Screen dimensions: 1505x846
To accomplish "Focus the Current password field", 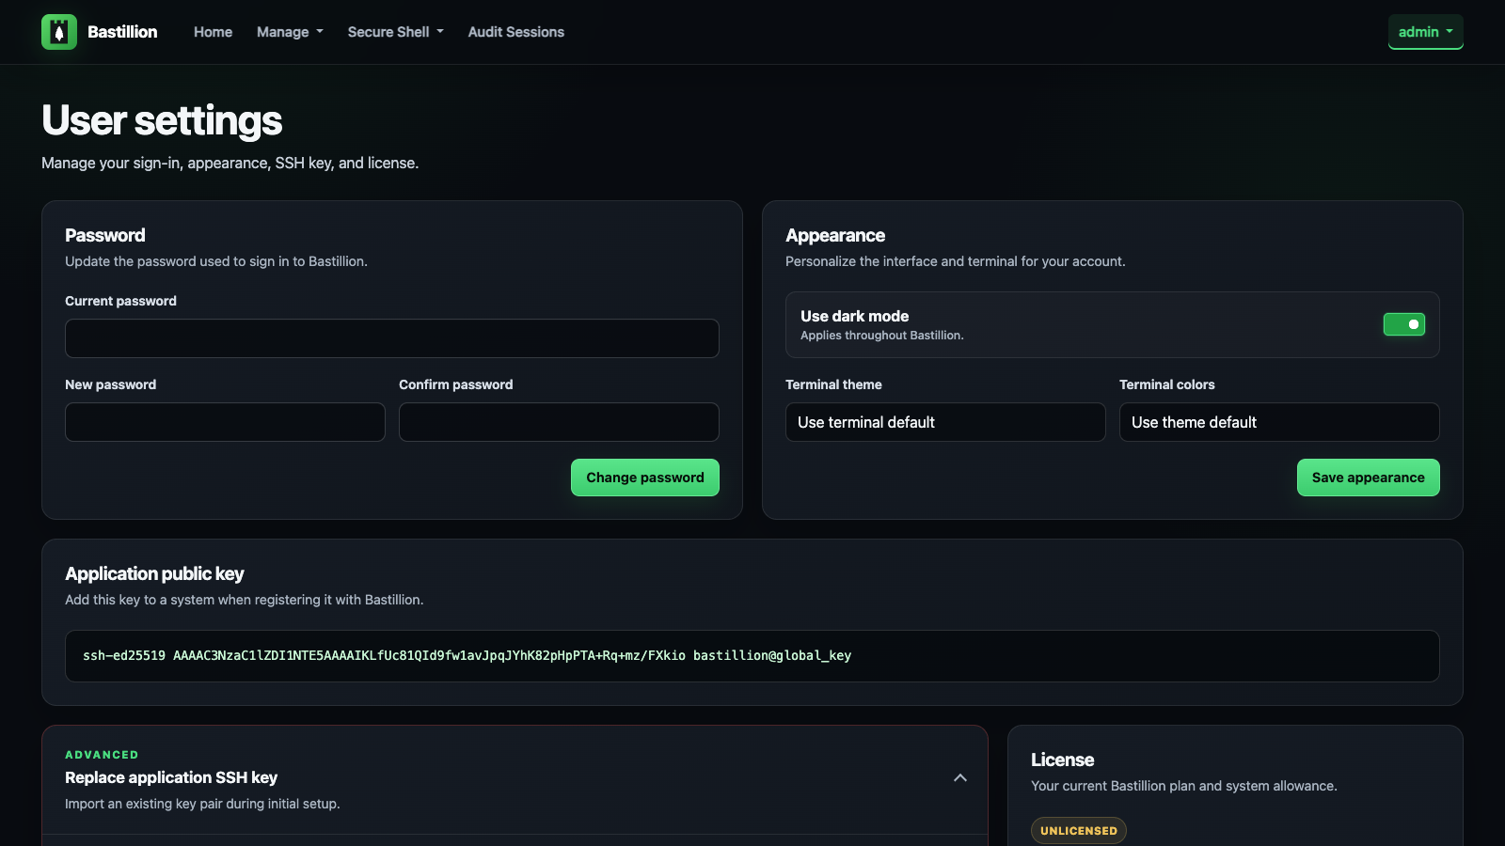I will point(391,338).
